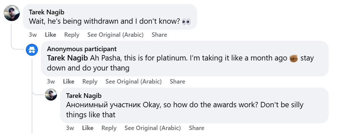Image resolution: width=338 pixels, height=134 pixels.
Task: Click Tarek Nagib's avatar on the bottom reply
Action: [51, 95]
